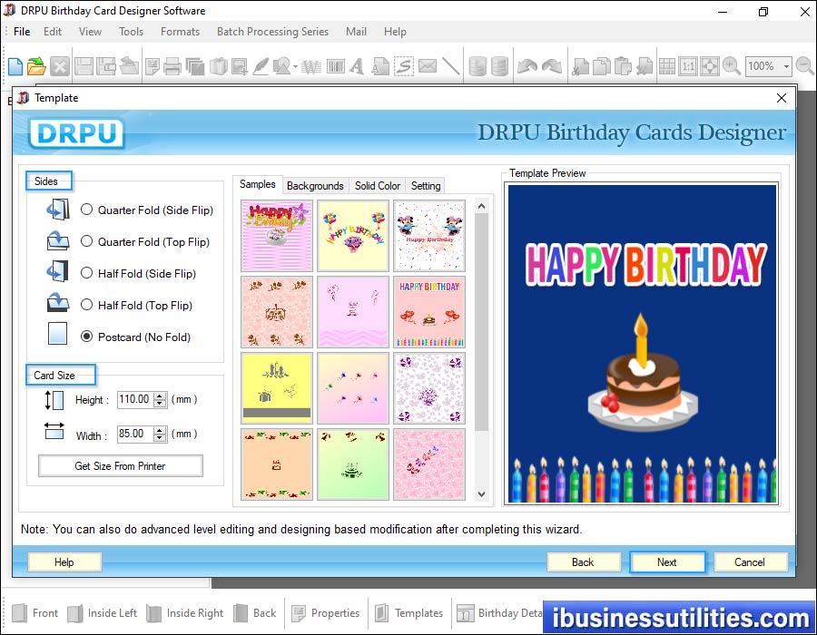Choose Postcard (No Fold) radio button
This screenshot has width=817, height=635.
point(87,337)
